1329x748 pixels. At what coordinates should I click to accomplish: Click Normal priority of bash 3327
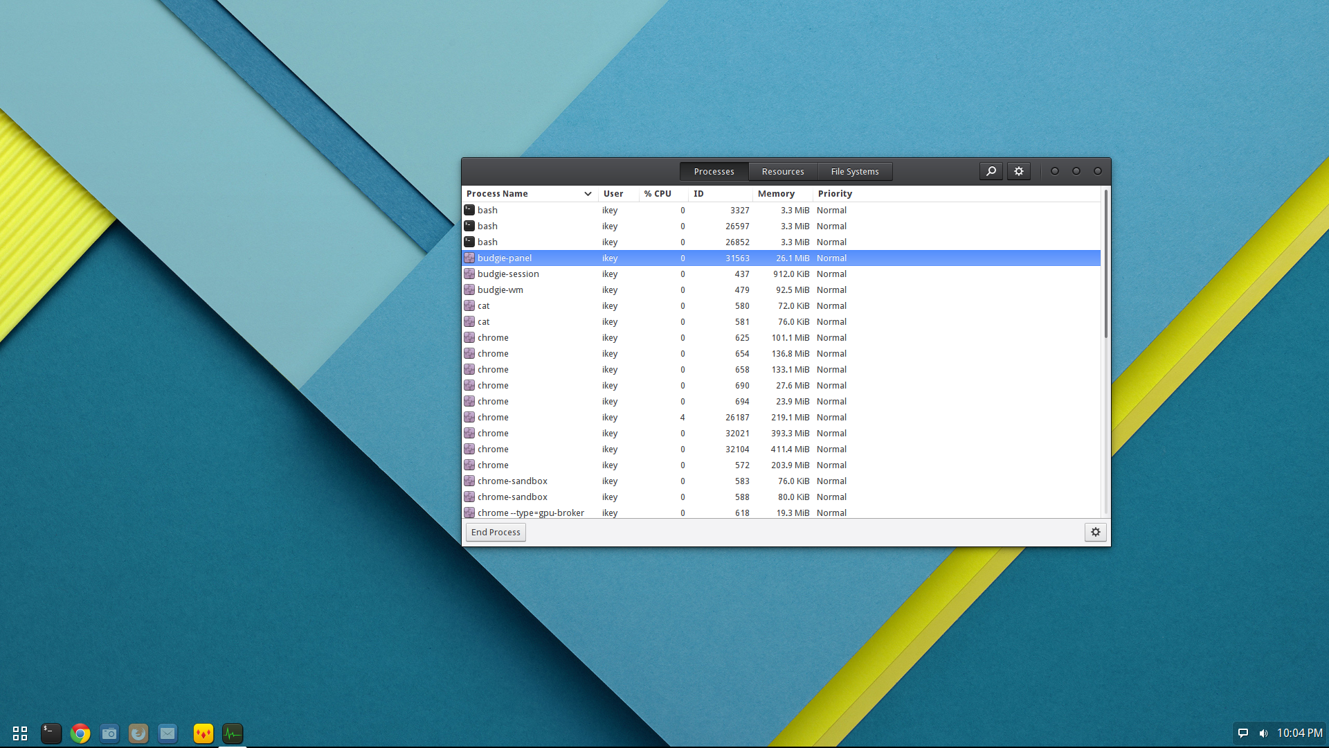click(x=831, y=210)
